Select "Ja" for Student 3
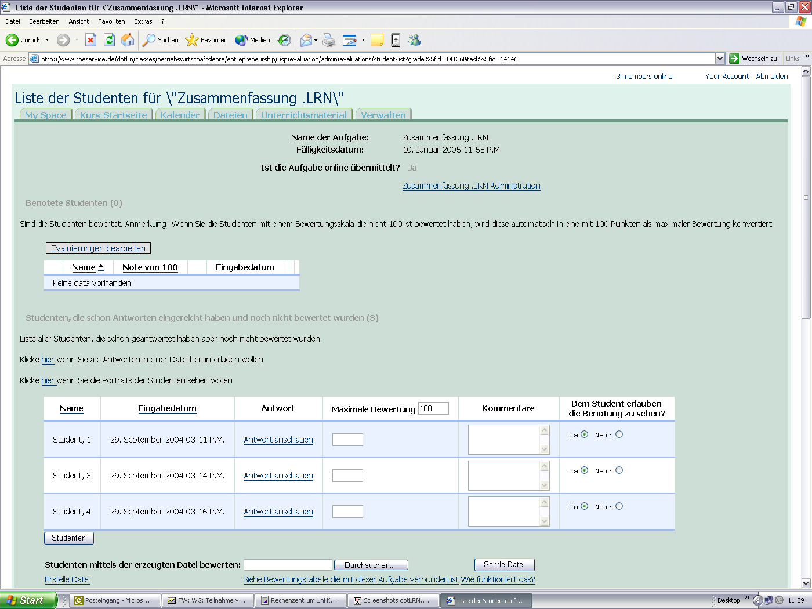 [585, 470]
